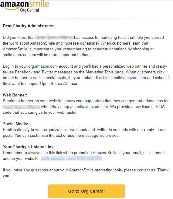Click the blurred unique charity link
173x199 pixels.
click(71, 158)
